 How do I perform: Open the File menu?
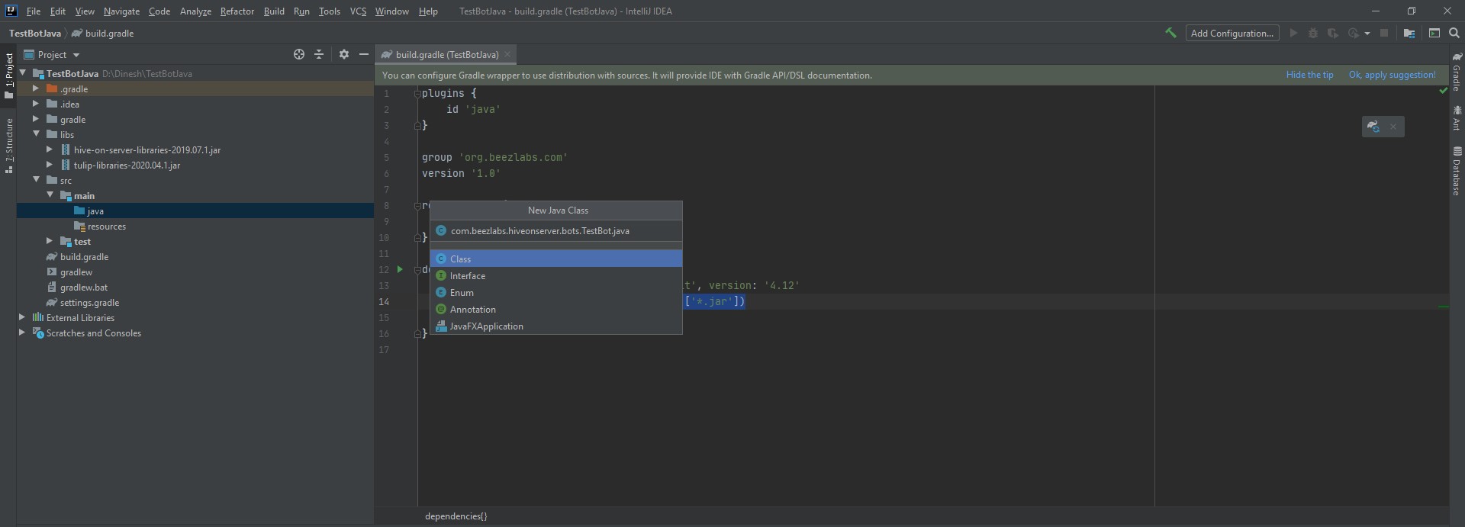(34, 11)
